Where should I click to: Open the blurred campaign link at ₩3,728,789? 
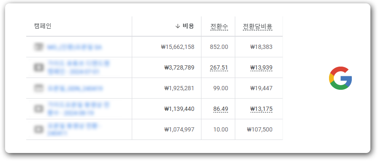79,67
